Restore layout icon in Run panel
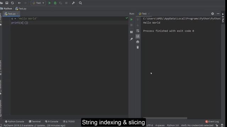Image resolution: width=227 pixels, height=127 pixels. pos(132,32)
